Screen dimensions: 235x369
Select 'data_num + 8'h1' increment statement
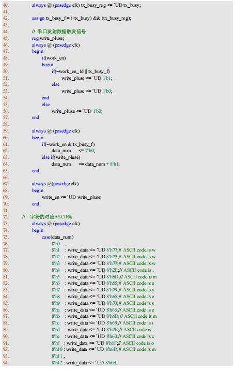point(86,164)
